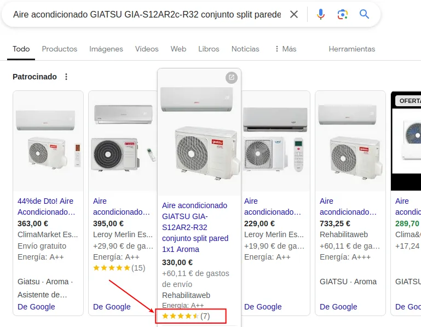421x327 pixels.
Task: Click the product image of the 395,00 € unit
Action: [x=123, y=141]
